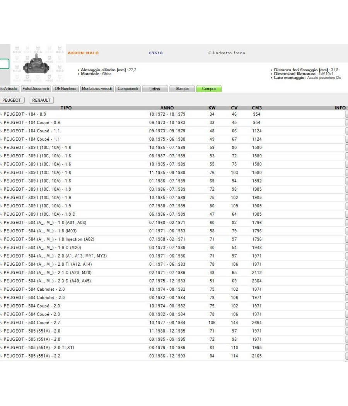Click the year range 08.1987 - 07.1989
This screenshot has width=348, height=406.
[x=167, y=156]
